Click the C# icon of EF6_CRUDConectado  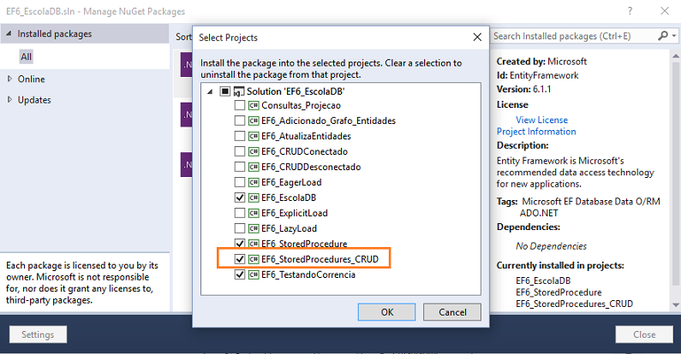coord(254,151)
